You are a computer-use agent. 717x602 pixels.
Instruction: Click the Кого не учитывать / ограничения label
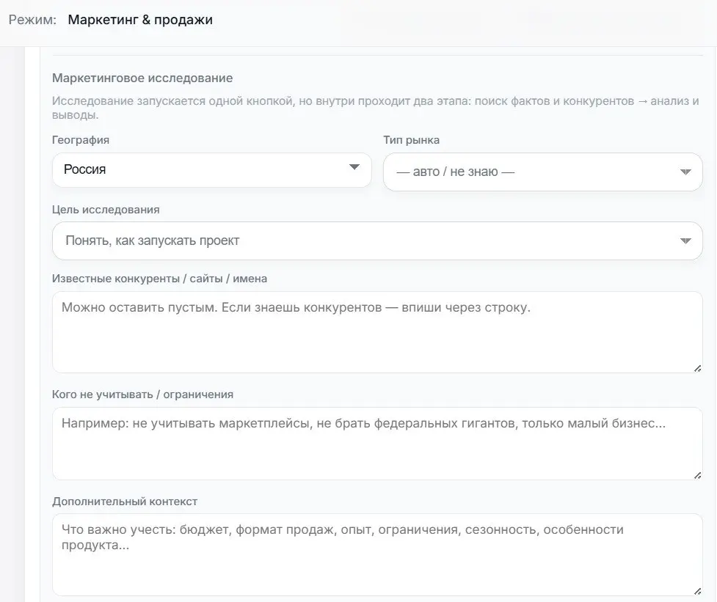[142, 394]
